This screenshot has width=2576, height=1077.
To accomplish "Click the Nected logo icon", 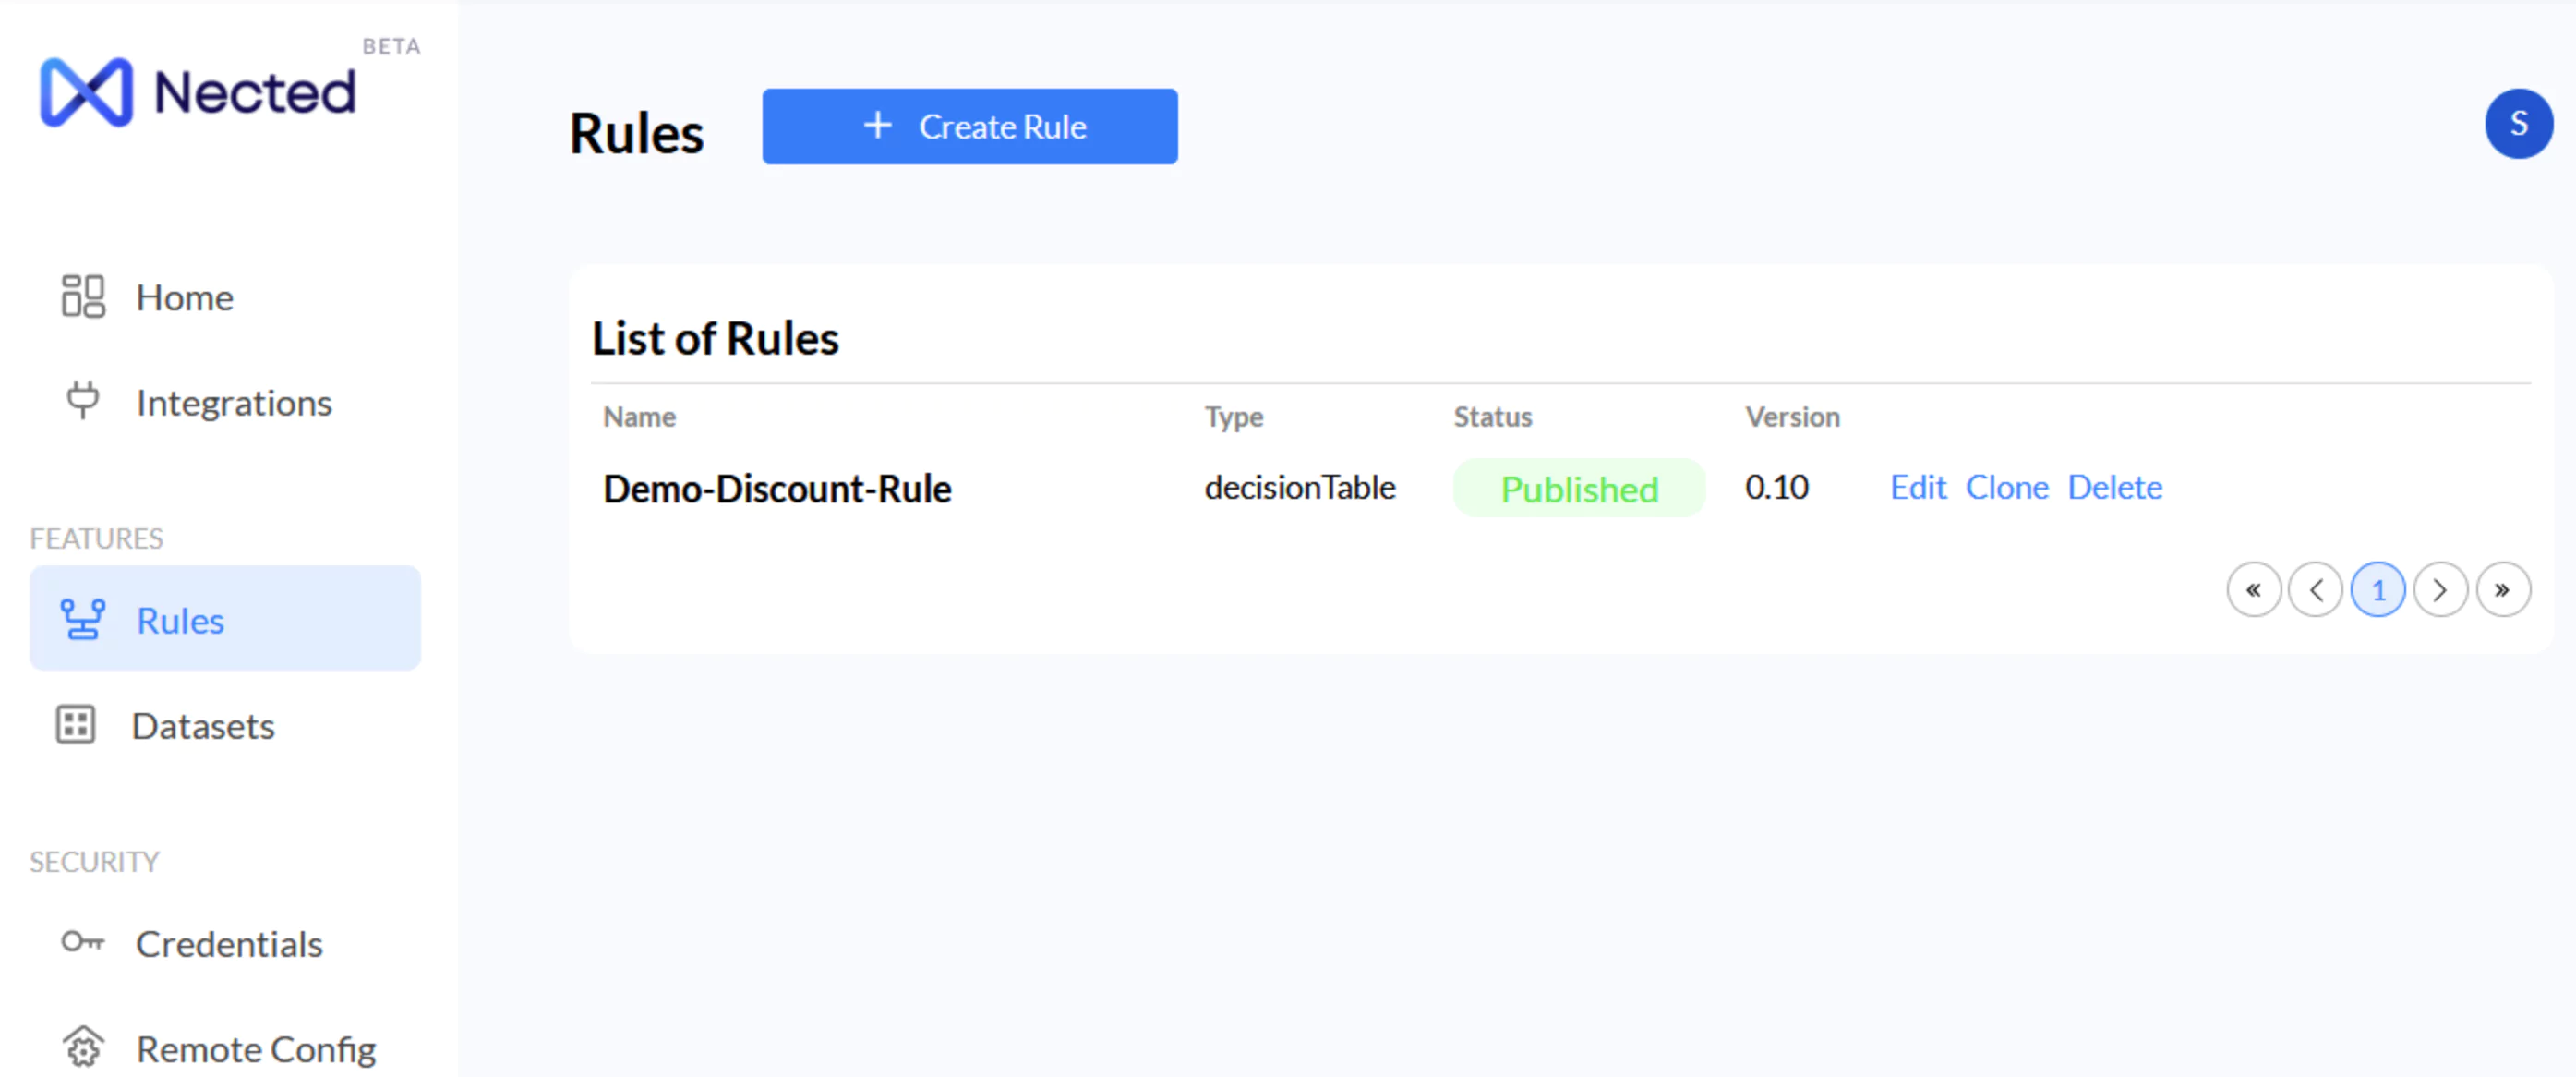I will pos(85,92).
